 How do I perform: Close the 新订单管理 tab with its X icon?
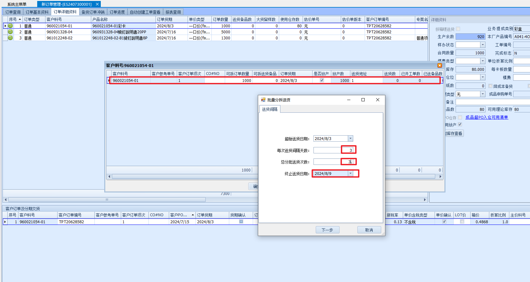tap(97, 4)
